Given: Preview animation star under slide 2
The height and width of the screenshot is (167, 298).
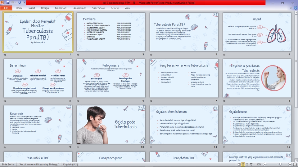Looking at the screenshot, I should (x=78, y=55).
